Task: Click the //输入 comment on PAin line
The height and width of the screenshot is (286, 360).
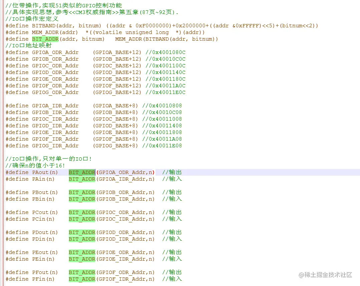Action: pos(172,179)
